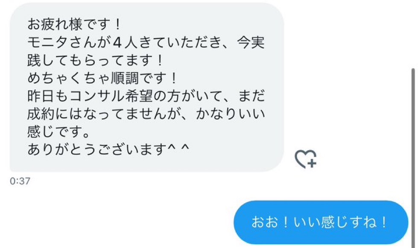
Task: Click the word 'まだ' ending the fifth line
Action: [x=251, y=96]
